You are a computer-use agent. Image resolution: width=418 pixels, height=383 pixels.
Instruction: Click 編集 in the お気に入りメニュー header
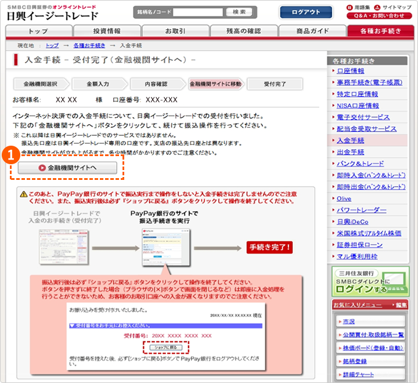click(401, 305)
